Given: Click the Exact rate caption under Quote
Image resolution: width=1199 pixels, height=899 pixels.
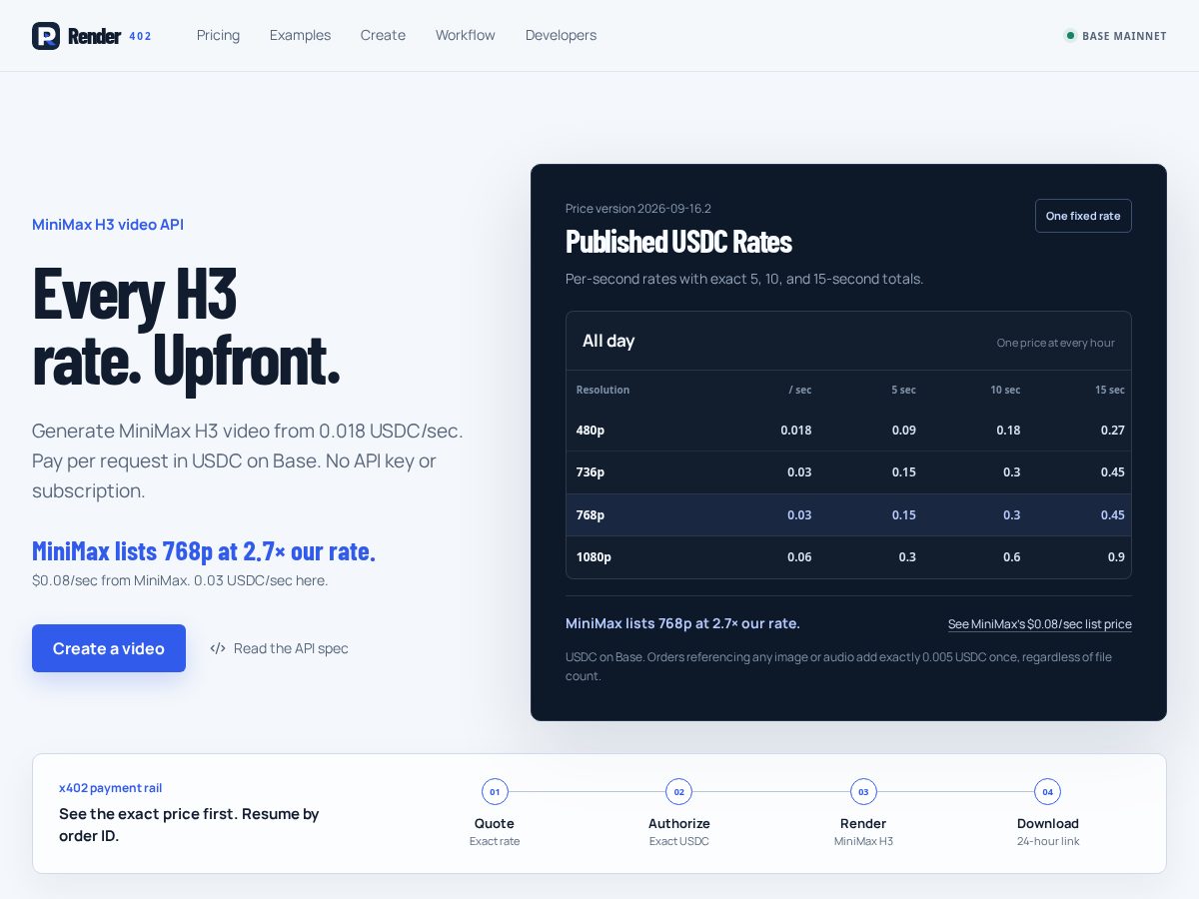Looking at the screenshot, I should click(495, 841).
